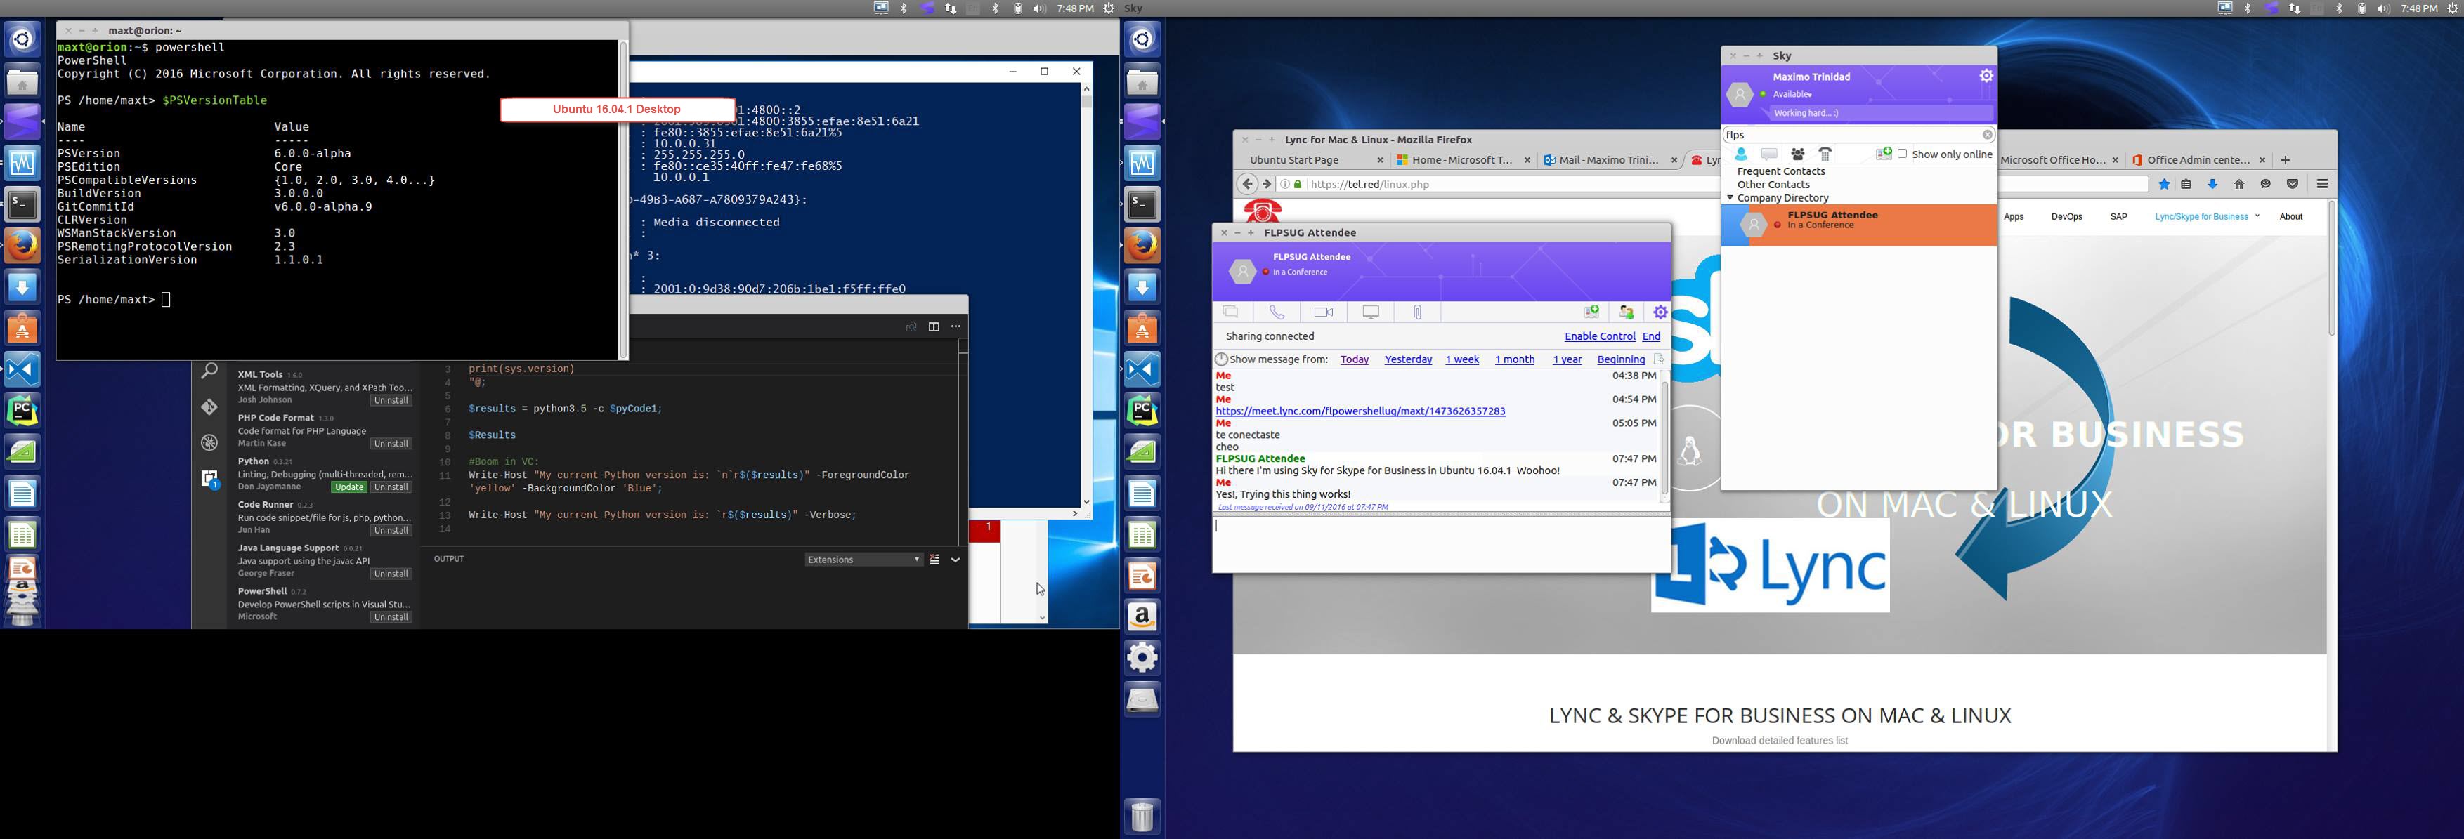This screenshot has width=2464, height=839.
Task: Show messages from 1 month
Action: [1514, 360]
